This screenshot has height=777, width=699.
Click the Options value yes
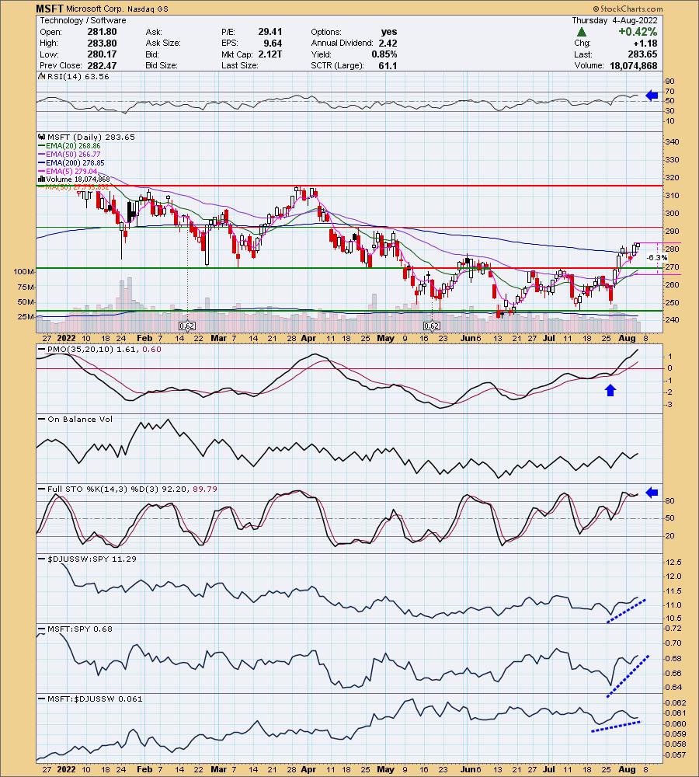(389, 32)
